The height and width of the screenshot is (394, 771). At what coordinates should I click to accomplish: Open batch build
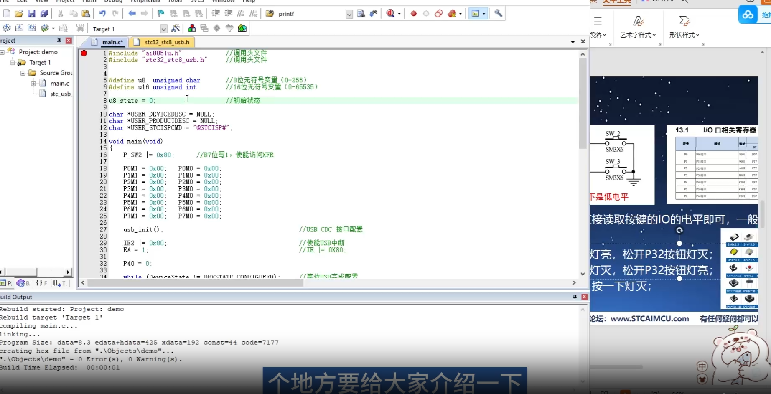pyautogui.click(x=45, y=28)
